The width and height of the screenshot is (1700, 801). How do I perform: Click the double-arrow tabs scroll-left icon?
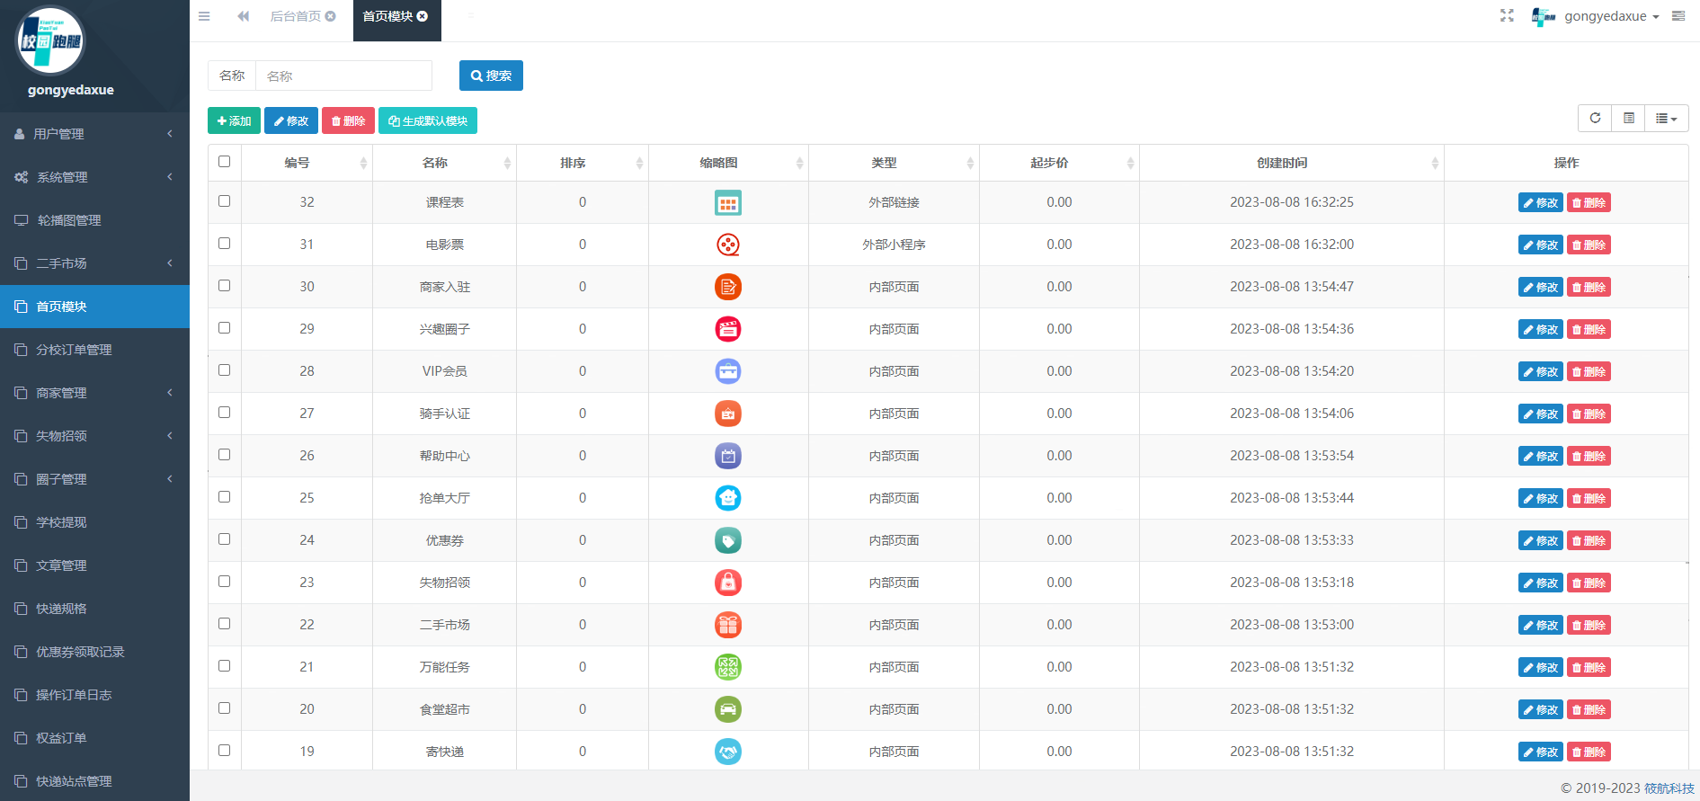tap(243, 16)
